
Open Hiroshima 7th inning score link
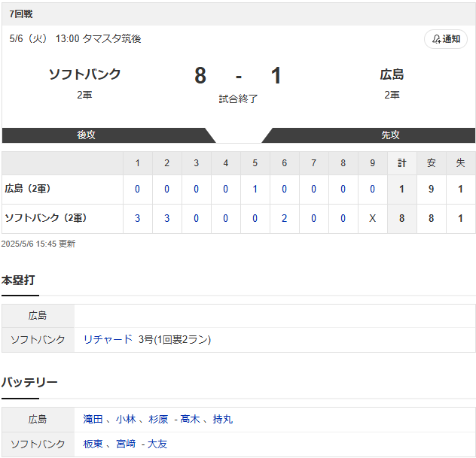coord(313,189)
